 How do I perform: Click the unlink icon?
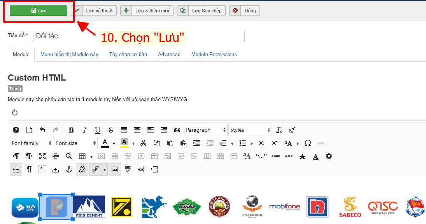point(82,170)
